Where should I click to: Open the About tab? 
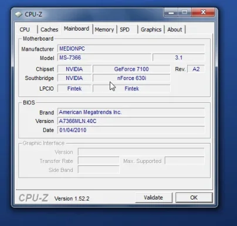(175, 29)
